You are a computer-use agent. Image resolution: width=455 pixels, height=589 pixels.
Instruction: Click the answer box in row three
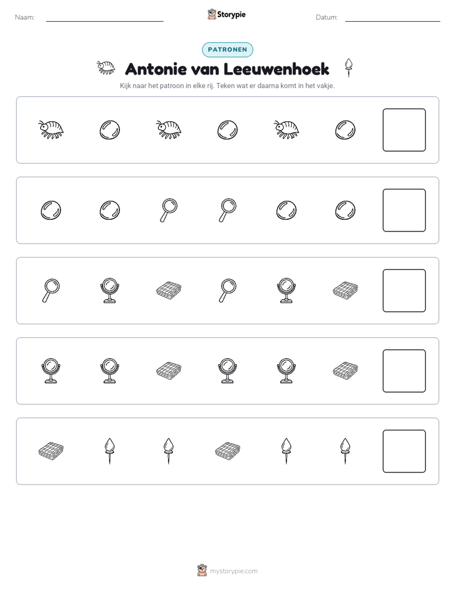[404, 291]
